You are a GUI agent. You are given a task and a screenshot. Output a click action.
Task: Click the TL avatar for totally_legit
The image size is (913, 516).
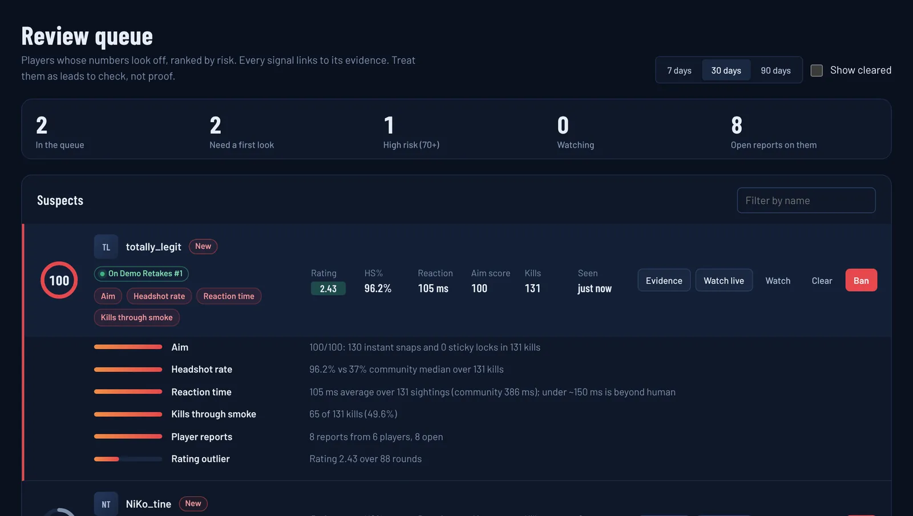tap(106, 247)
